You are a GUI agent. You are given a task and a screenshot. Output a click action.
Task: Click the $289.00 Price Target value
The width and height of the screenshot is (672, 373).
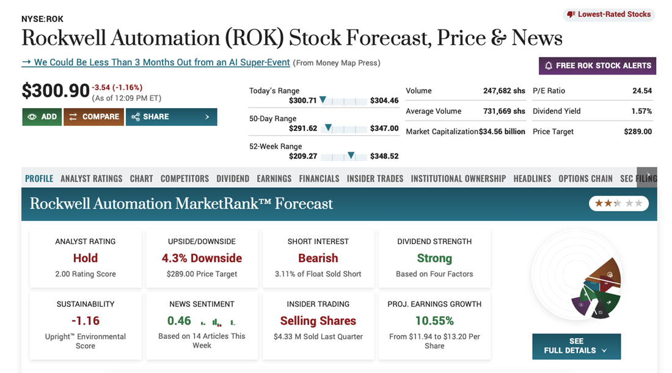tap(638, 131)
